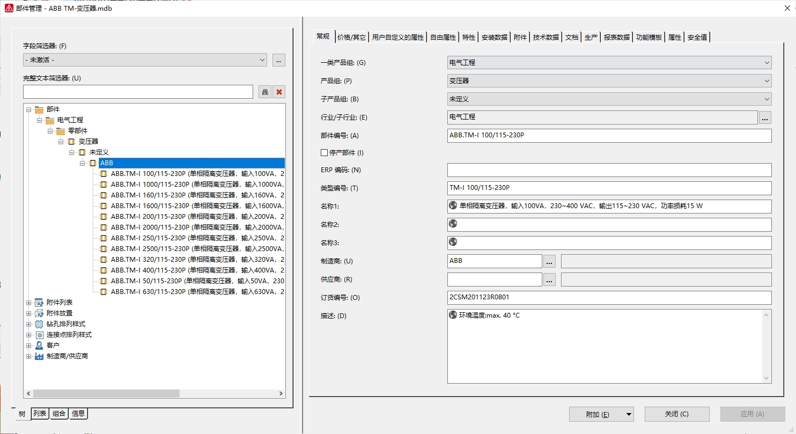Image resolution: width=796 pixels, height=434 pixels.
Task: Click the 客户 person icon
Action: point(39,345)
